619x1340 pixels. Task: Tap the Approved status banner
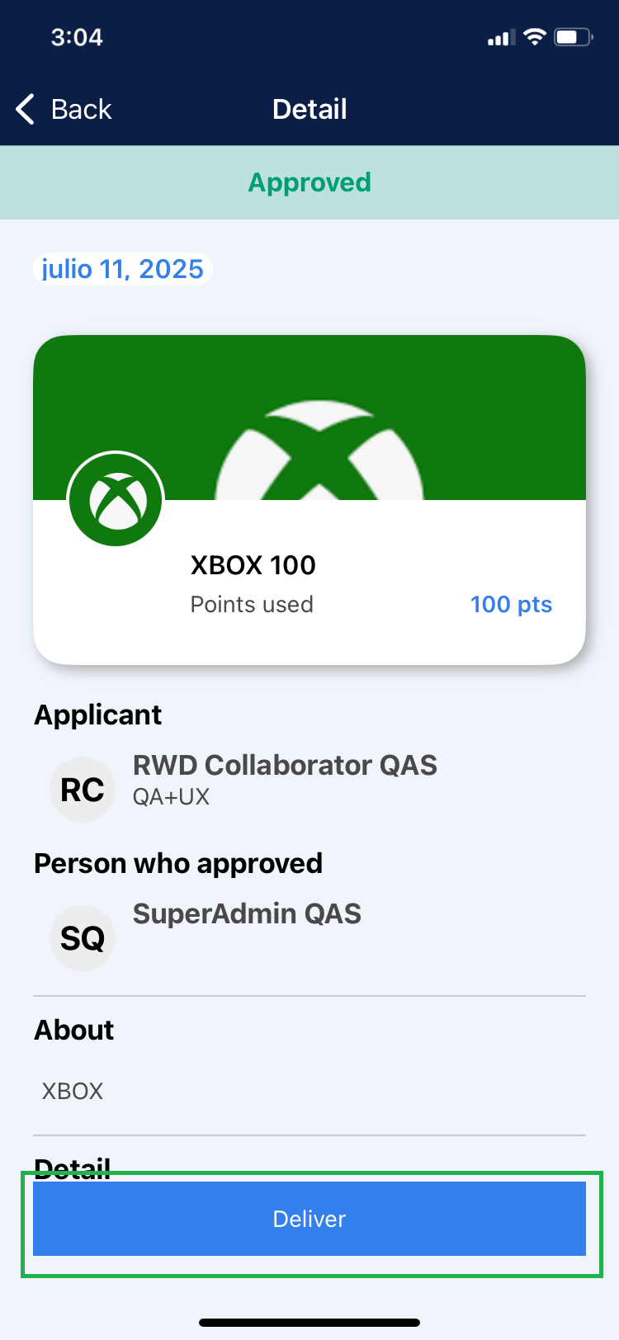click(x=309, y=182)
